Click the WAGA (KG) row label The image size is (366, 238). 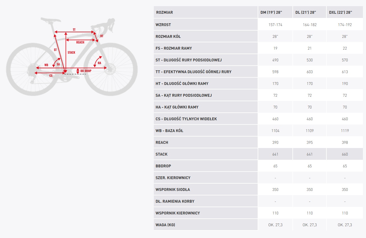pos(165,225)
